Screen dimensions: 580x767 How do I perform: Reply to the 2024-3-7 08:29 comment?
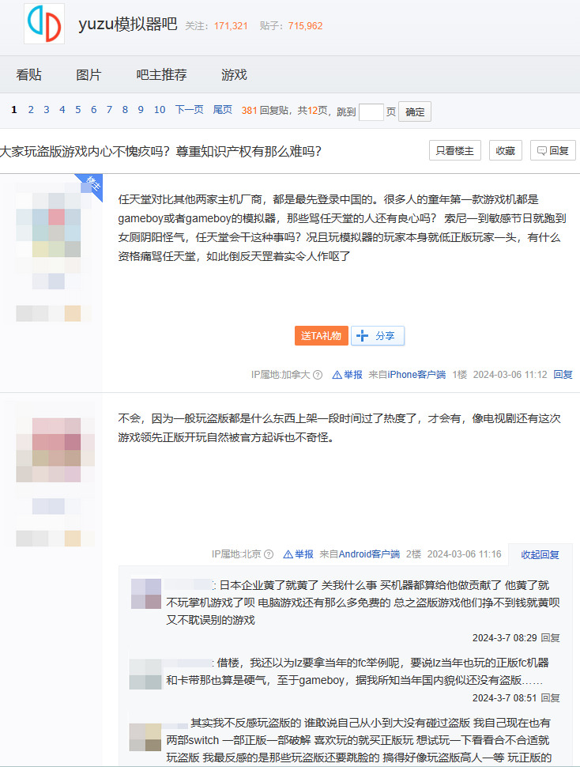pyautogui.click(x=550, y=637)
